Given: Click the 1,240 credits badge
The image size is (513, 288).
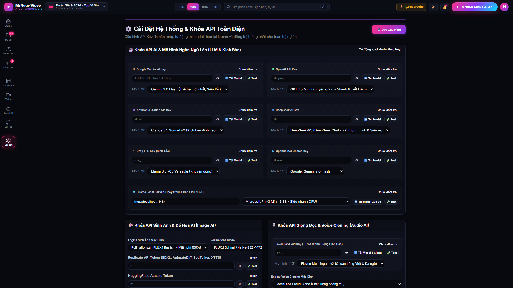Looking at the screenshot, I should tap(411, 7).
